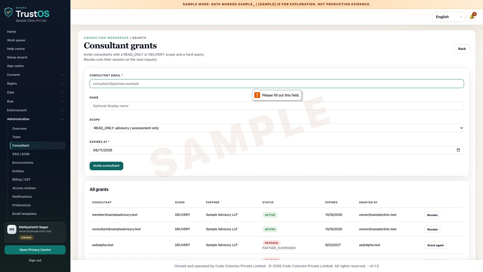The image size is (483, 272).
Task: Open the calendar picker in Expires At
Action: click(458, 150)
